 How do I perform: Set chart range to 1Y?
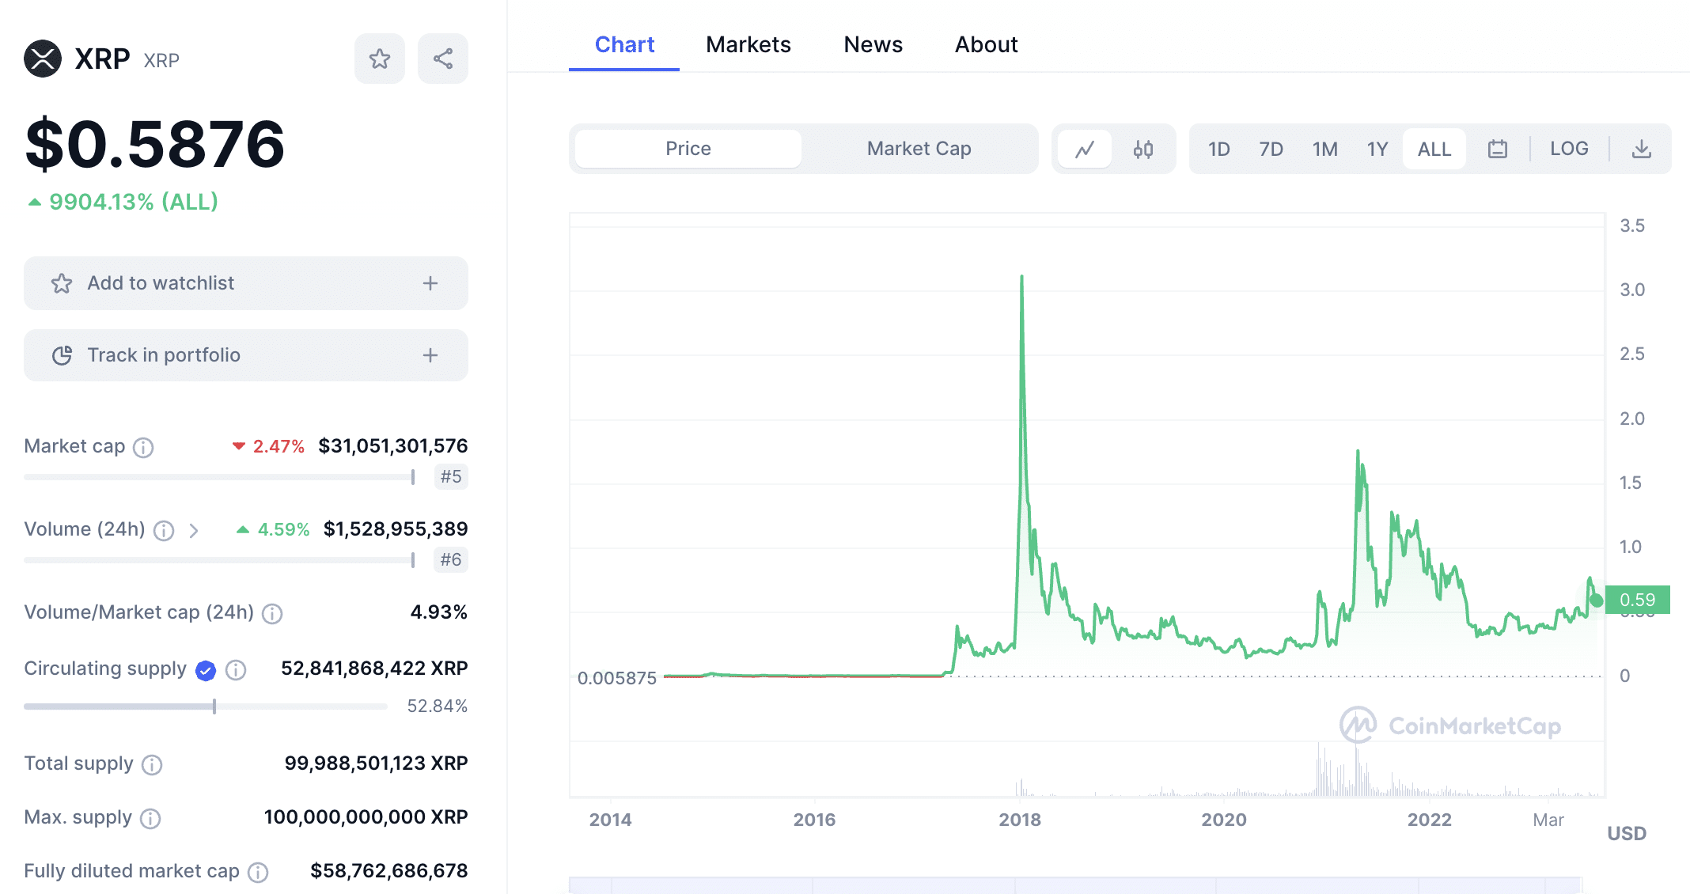point(1377,149)
